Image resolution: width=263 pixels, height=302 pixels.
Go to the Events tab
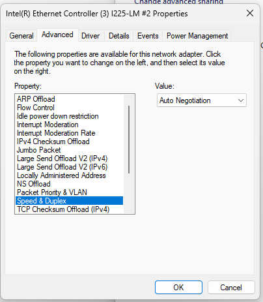pyautogui.click(x=148, y=36)
